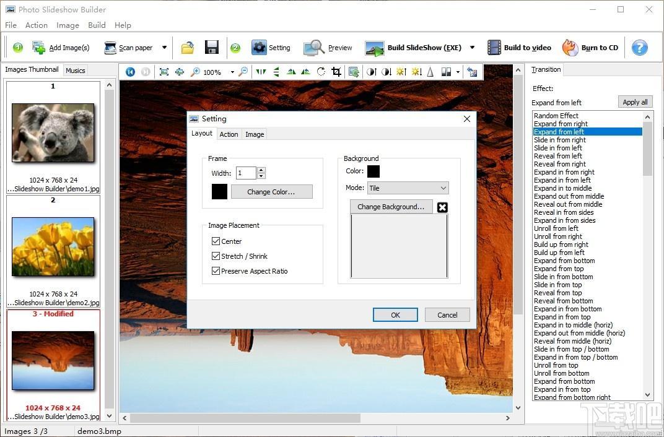Open the Action menu
Viewport: 664px width, 437px height.
tap(37, 25)
